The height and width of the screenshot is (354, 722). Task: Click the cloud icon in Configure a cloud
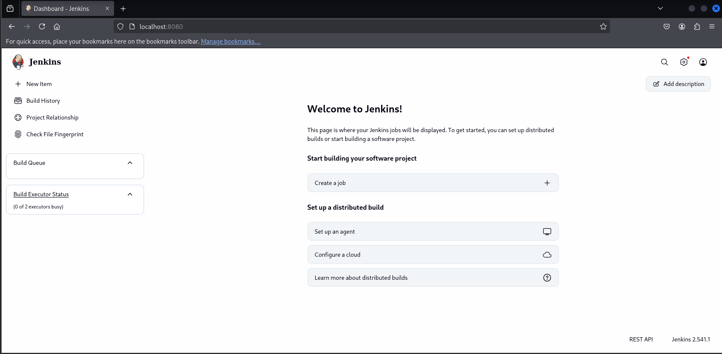547,255
